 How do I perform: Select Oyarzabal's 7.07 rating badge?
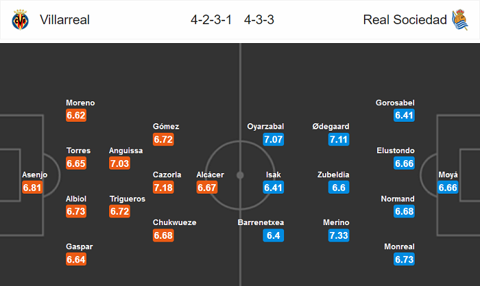(x=274, y=140)
